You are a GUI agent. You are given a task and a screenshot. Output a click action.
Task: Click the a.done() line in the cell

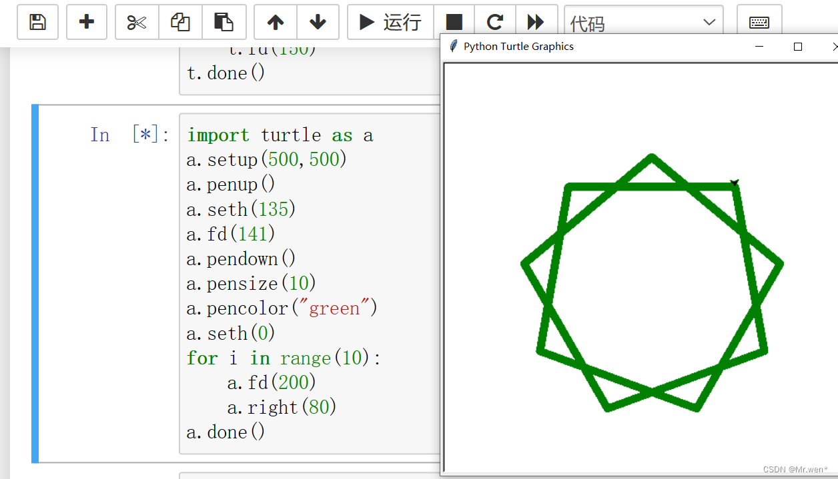(225, 431)
